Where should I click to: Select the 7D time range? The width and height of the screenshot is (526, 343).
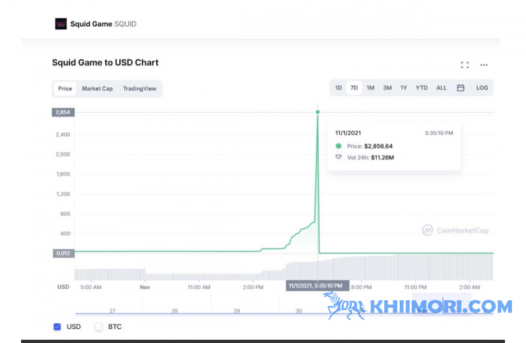[x=354, y=88]
